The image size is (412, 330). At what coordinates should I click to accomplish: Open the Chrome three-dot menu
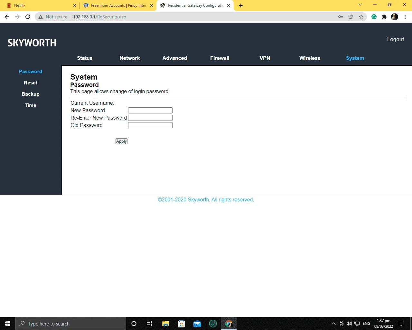click(405, 17)
